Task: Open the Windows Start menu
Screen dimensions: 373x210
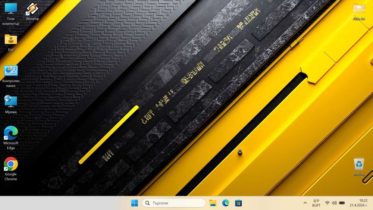Action: (134, 203)
